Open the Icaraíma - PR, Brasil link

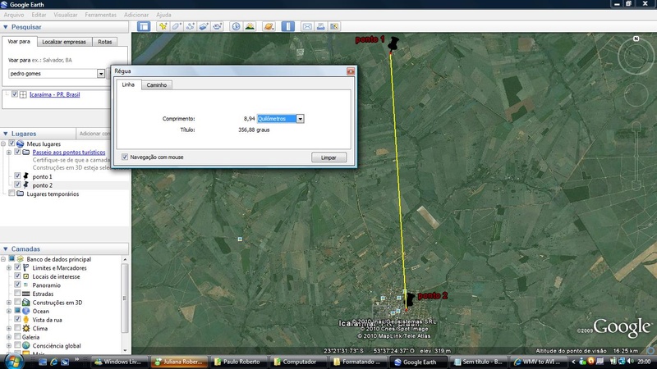click(54, 94)
